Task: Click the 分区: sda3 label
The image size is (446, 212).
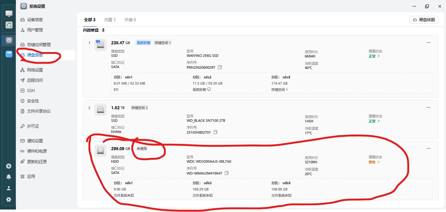Action: point(281,77)
